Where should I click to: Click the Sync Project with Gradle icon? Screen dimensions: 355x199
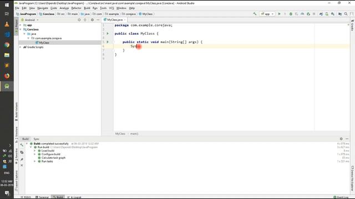pyautogui.click(x=321, y=14)
